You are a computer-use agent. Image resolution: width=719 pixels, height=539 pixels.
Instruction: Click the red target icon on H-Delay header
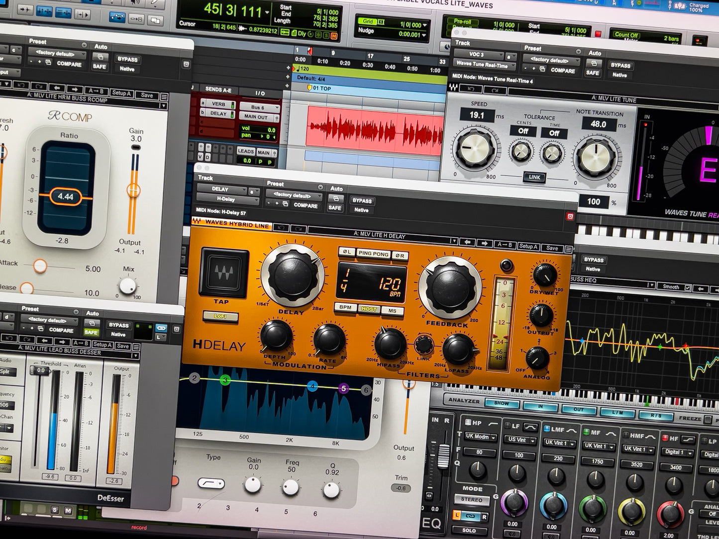coord(570,216)
